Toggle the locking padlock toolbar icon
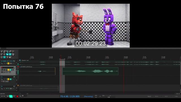The height and width of the screenshot is (102, 181). (x=10, y=57)
